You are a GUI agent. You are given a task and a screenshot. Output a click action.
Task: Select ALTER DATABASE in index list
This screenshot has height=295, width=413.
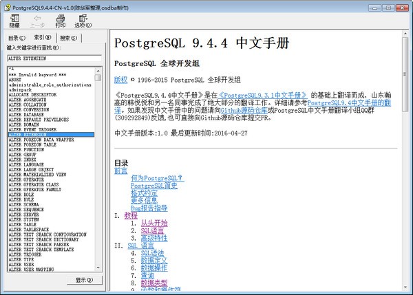pyautogui.click(x=29, y=113)
